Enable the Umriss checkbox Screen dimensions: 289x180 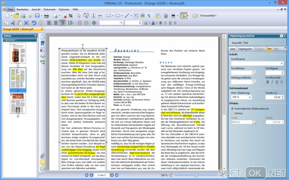pyautogui.click(x=233, y=113)
